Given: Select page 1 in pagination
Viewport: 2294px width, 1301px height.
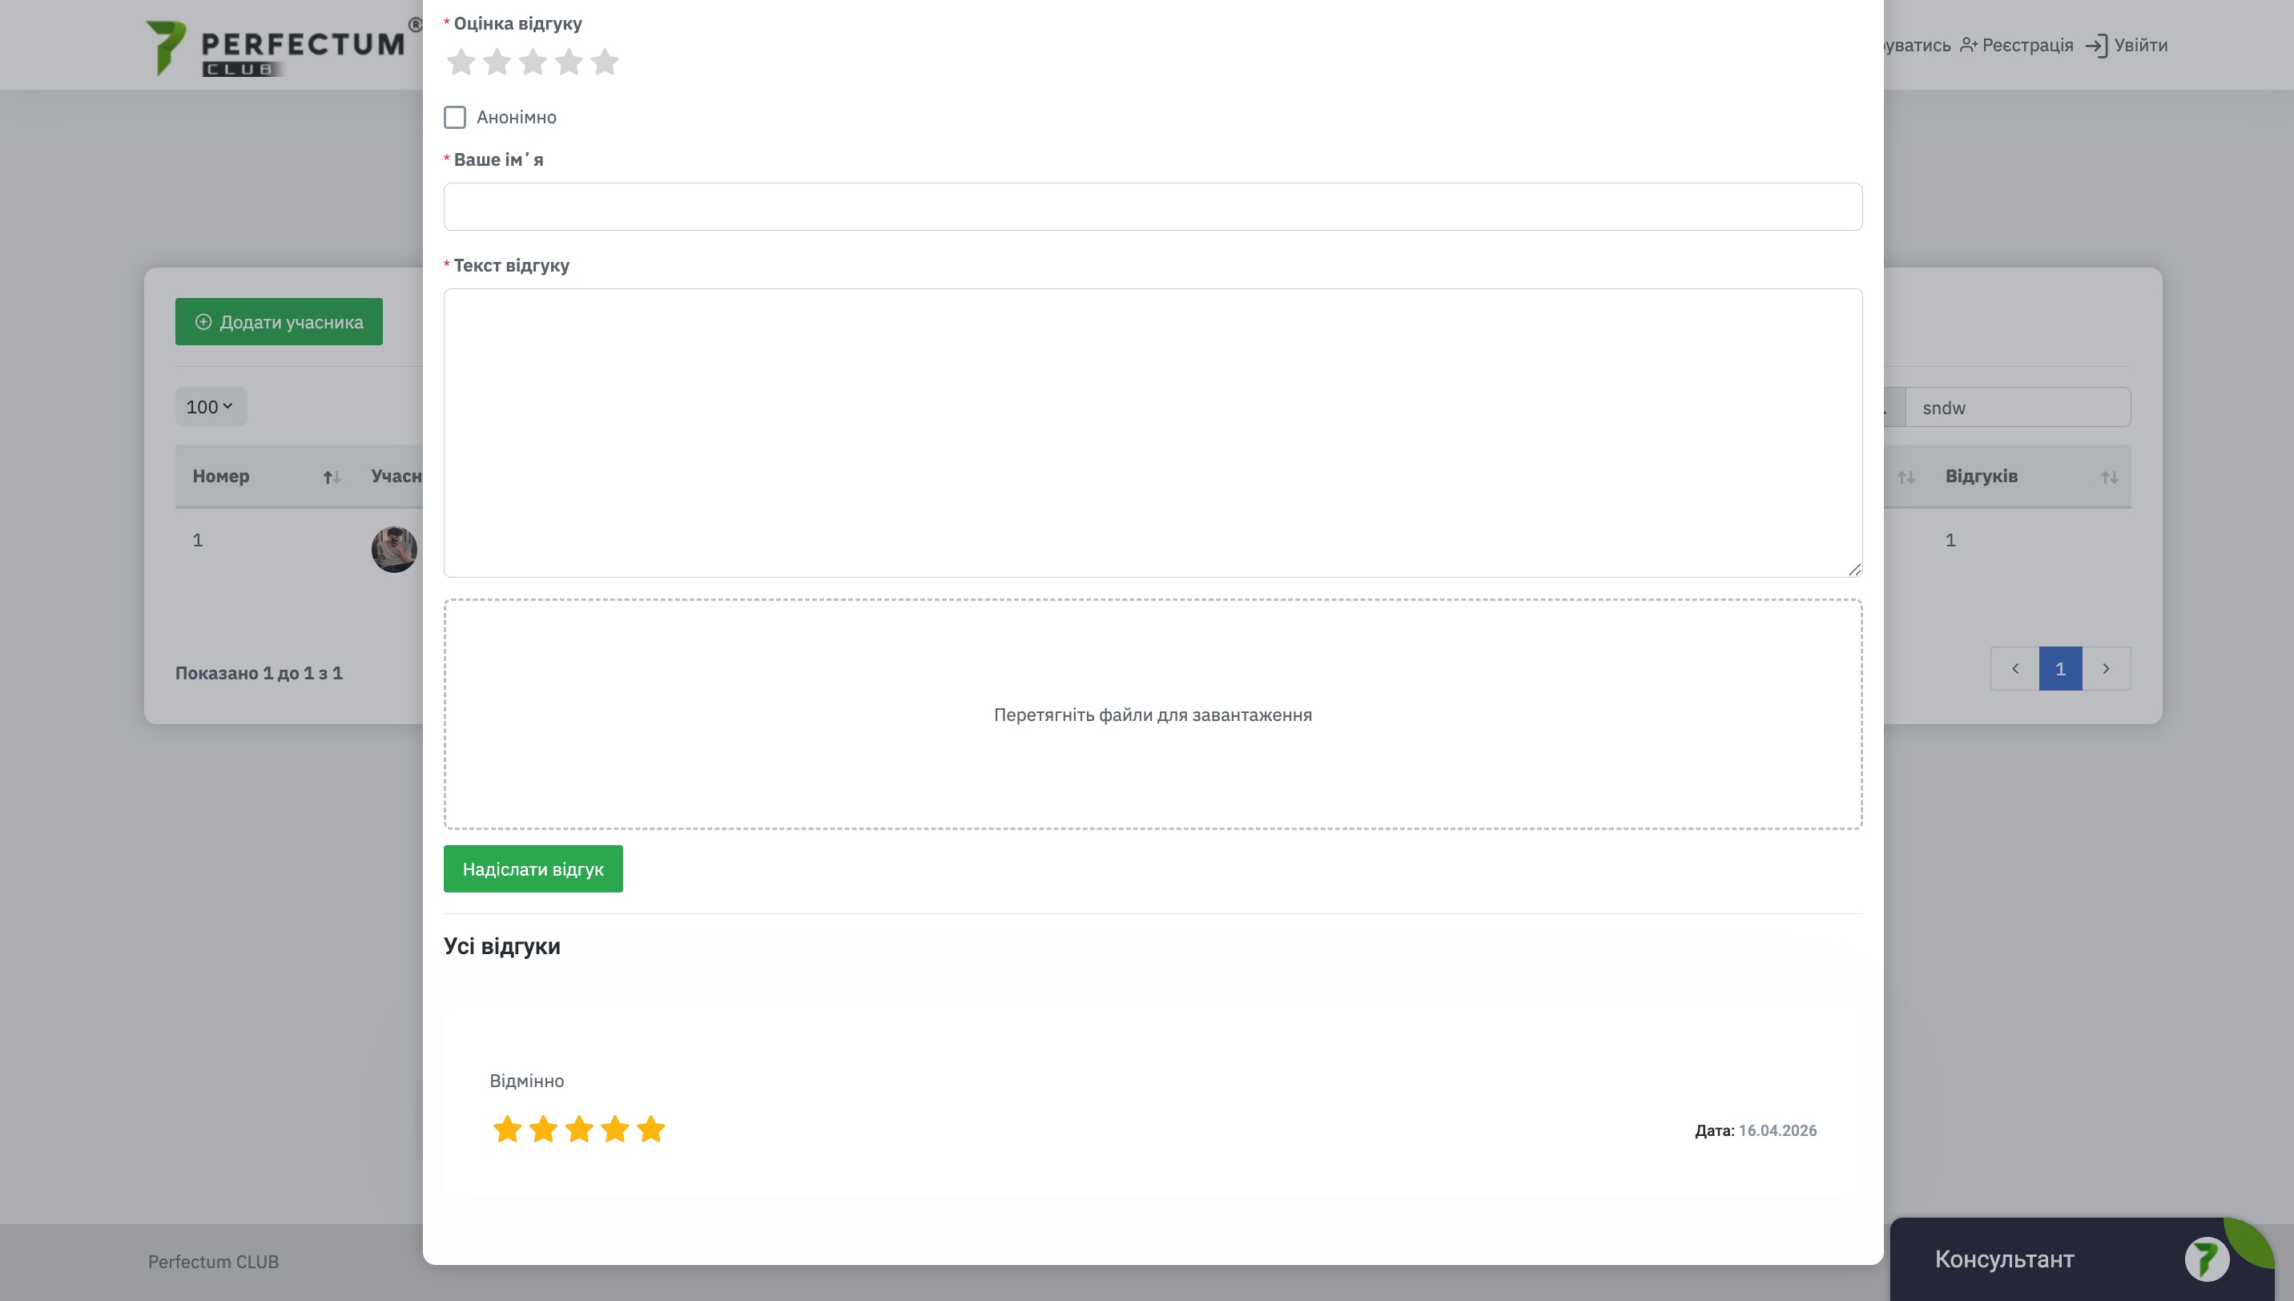Looking at the screenshot, I should (2060, 668).
